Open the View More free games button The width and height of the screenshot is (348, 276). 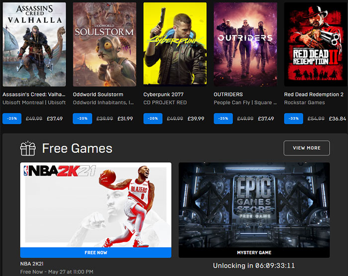[x=307, y=148]
